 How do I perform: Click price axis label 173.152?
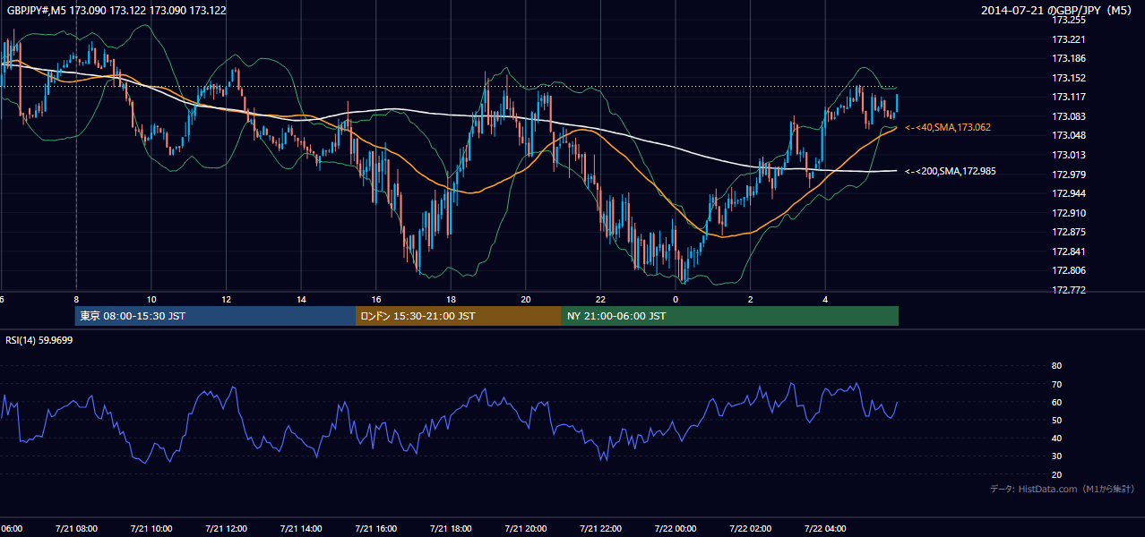tap(1068, 78)
